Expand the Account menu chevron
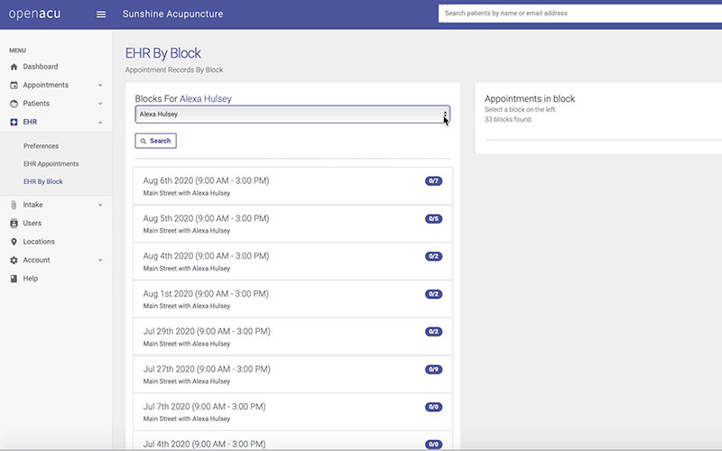The height and width of the screenshot is (451, 722). 100,260
